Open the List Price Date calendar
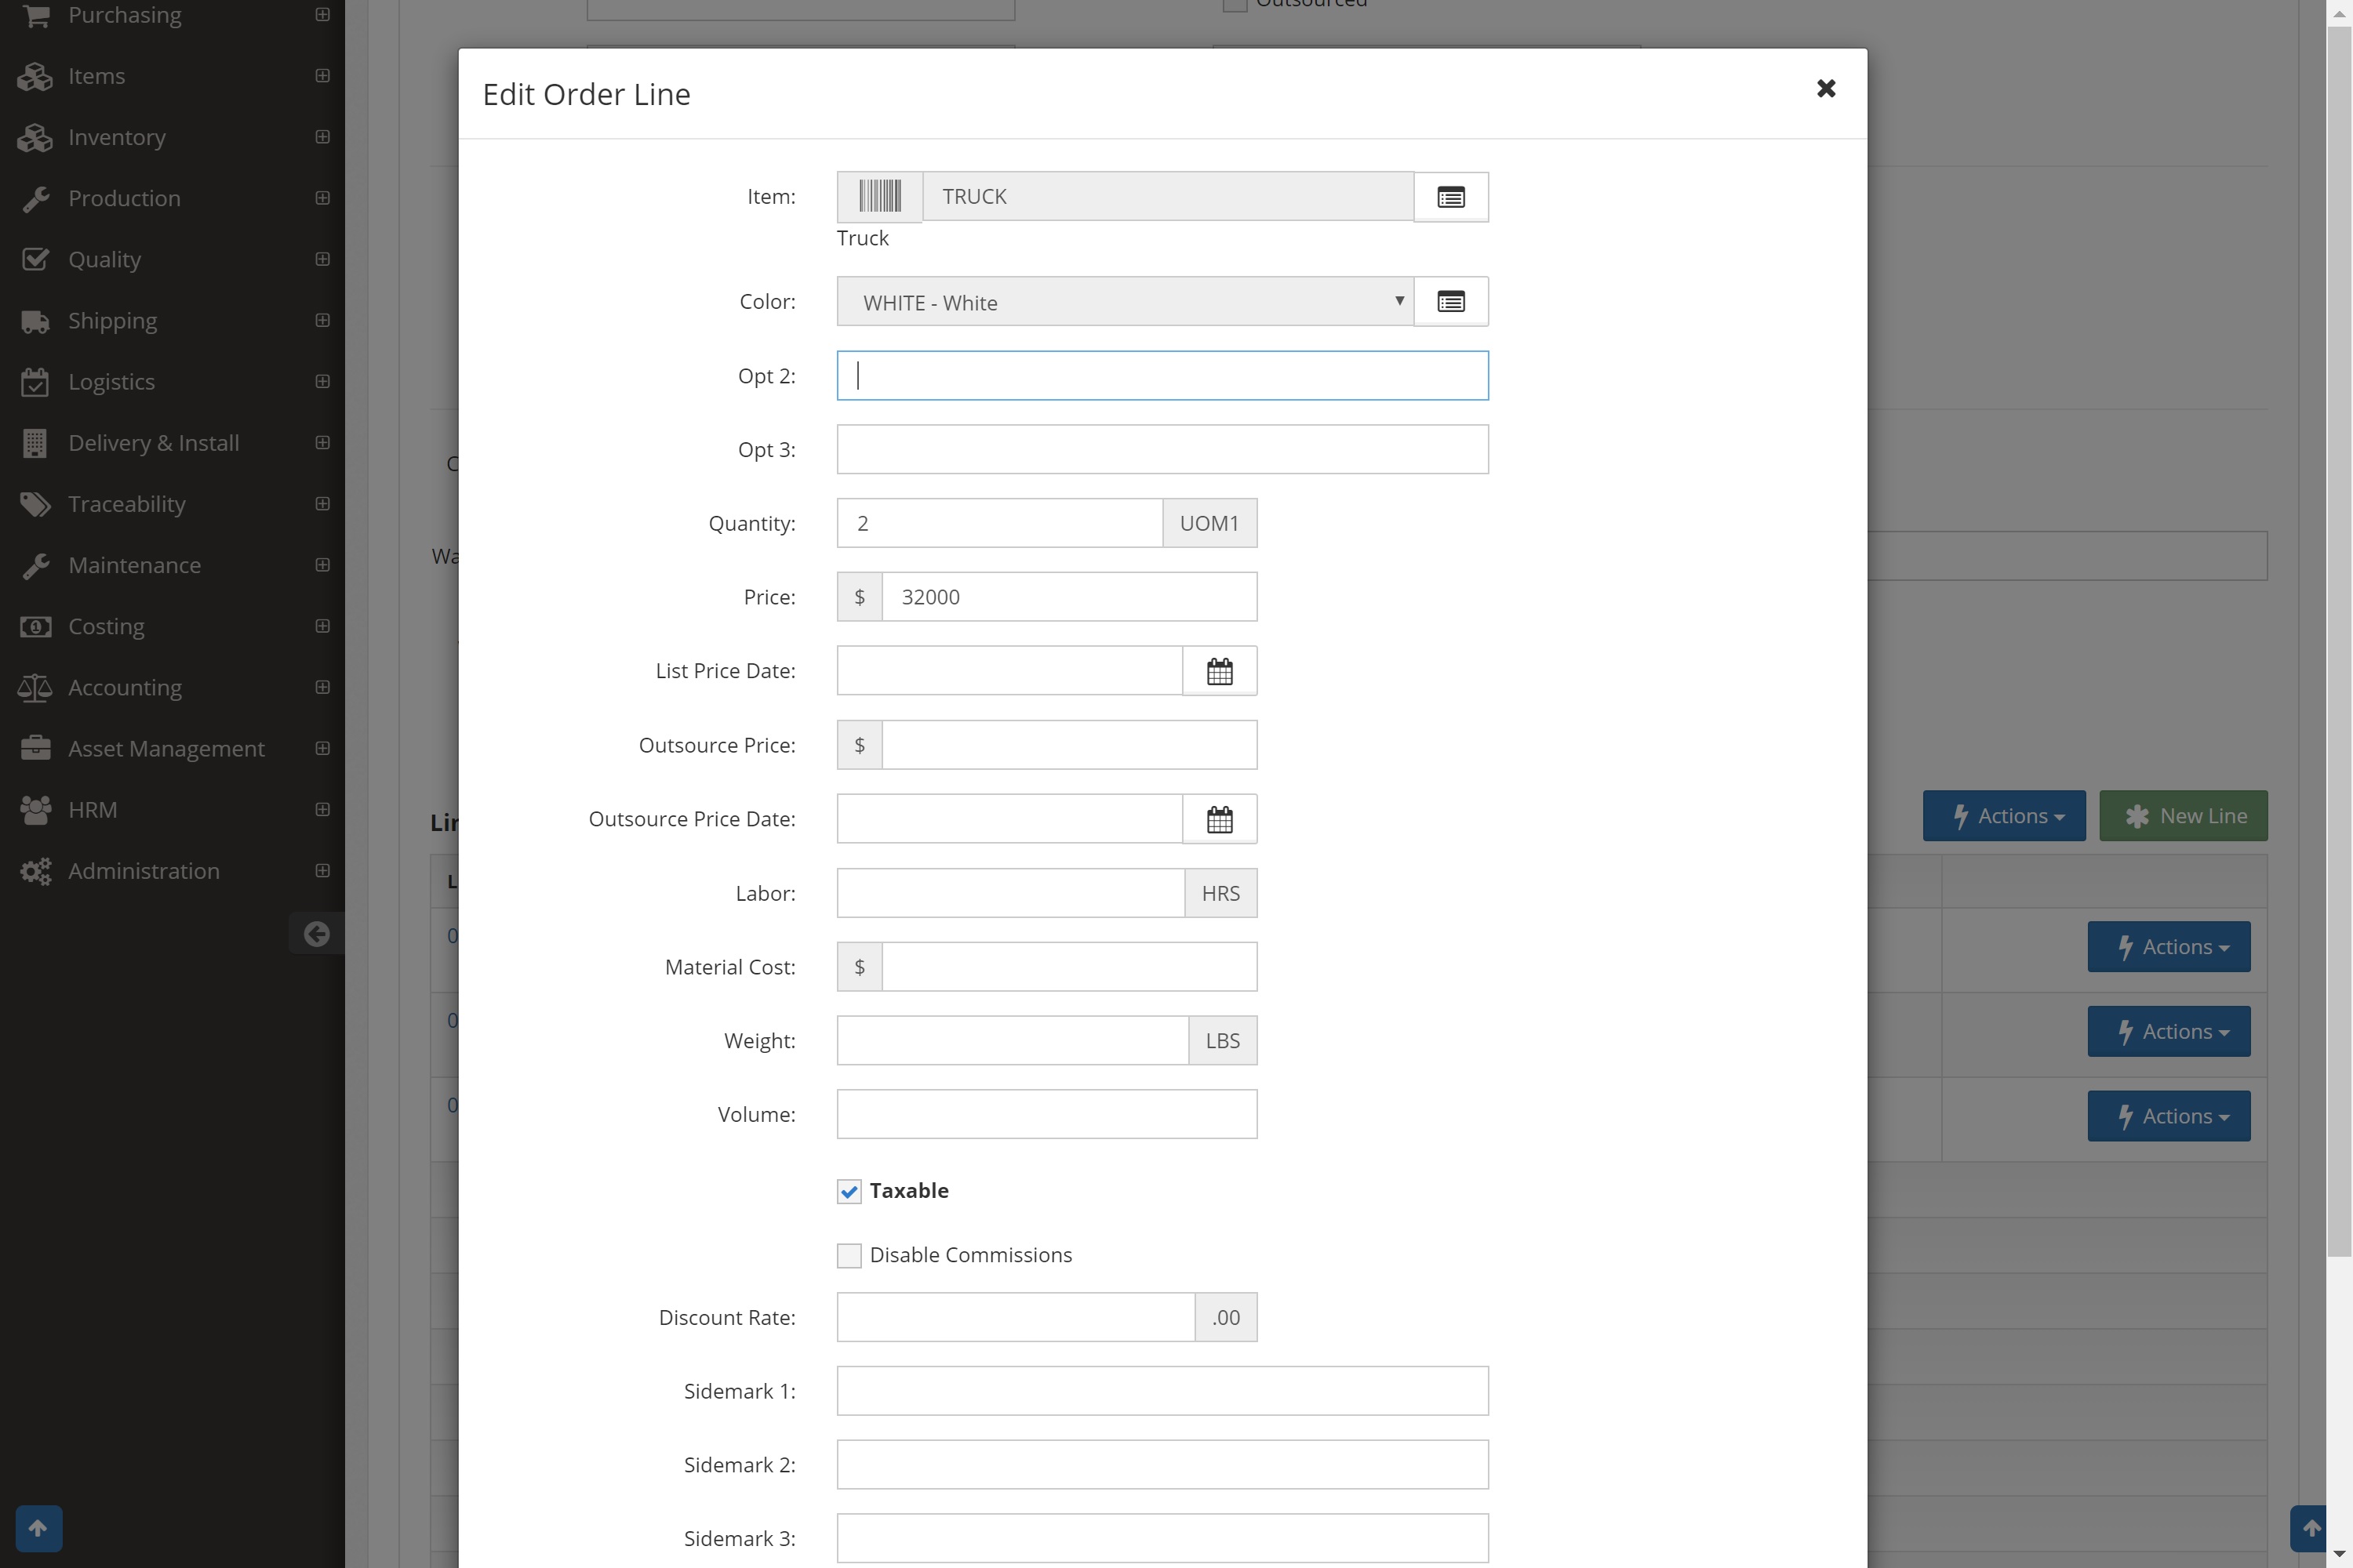 click(x=1220, y=671)
